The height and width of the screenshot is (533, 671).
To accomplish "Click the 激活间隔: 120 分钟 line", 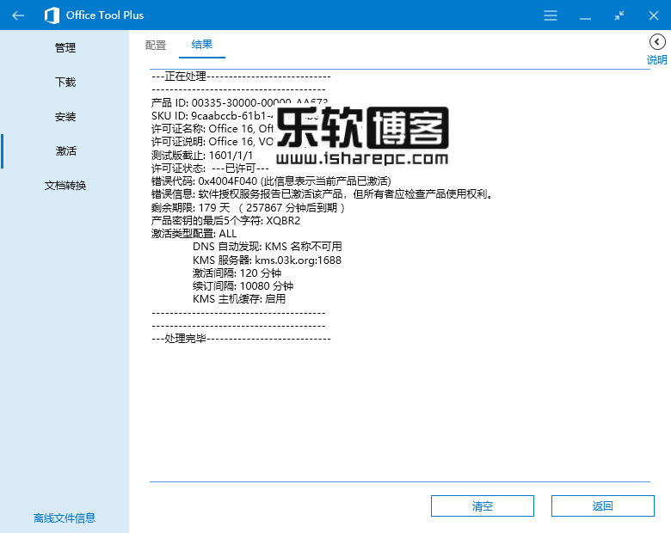I will tap(237, 273).
